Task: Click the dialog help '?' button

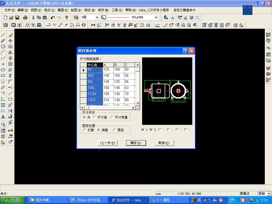Action: (x=185, y=51)
